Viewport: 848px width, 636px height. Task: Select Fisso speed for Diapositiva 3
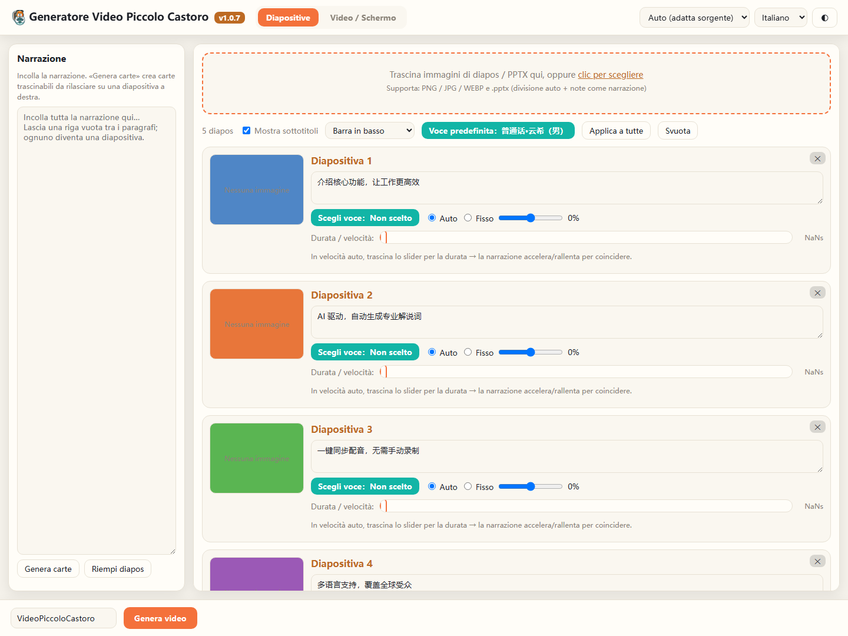click(x=468, y=486)
